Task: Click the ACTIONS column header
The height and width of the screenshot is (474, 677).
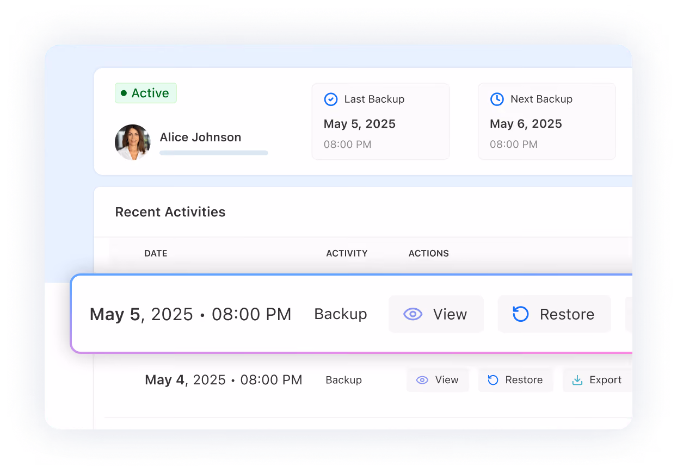Action: [429, 253]
